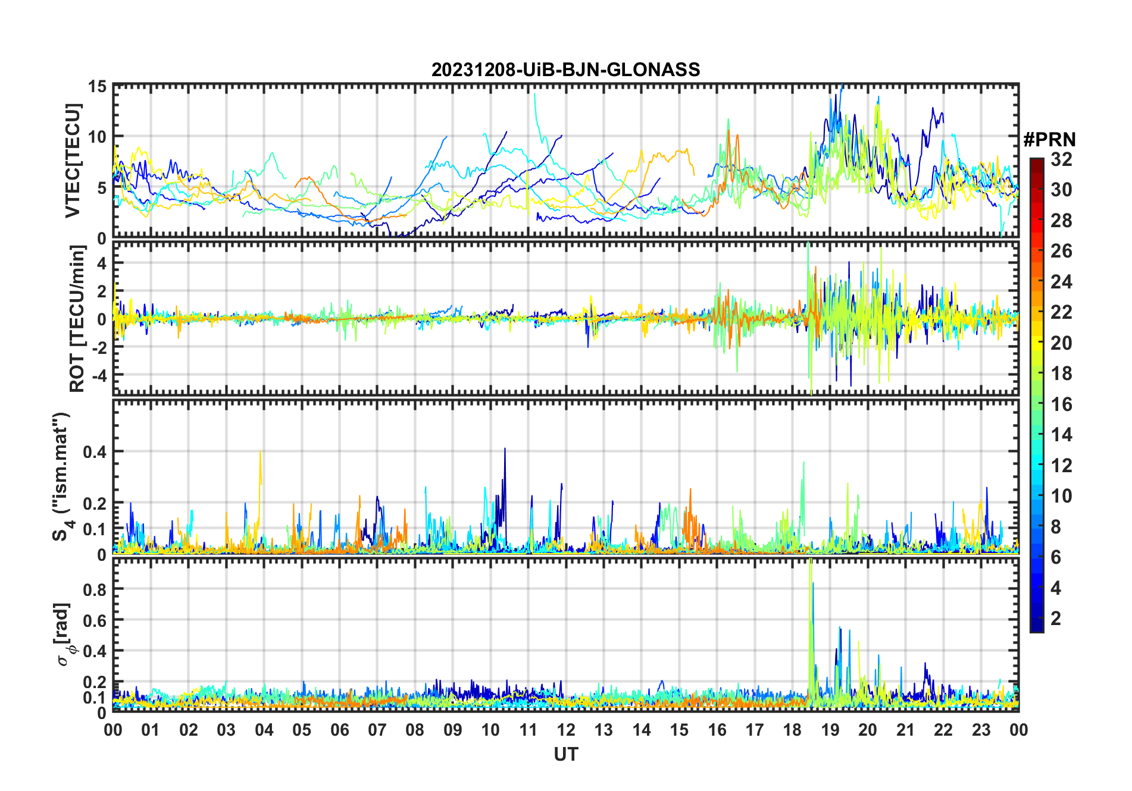Click colorbar tick label 16
This screenshot has width=1132, height=791.
coord(1061,404)
